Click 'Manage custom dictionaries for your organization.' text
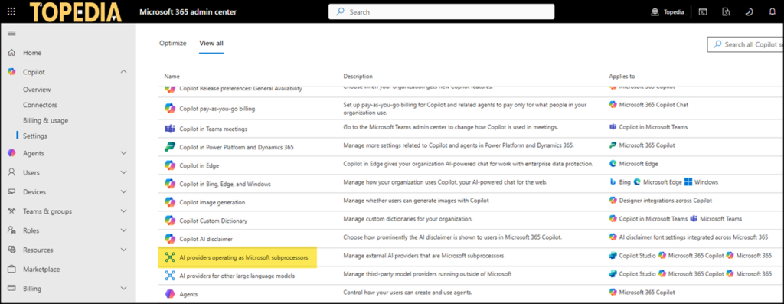784x304 pixels. [408, 219]
